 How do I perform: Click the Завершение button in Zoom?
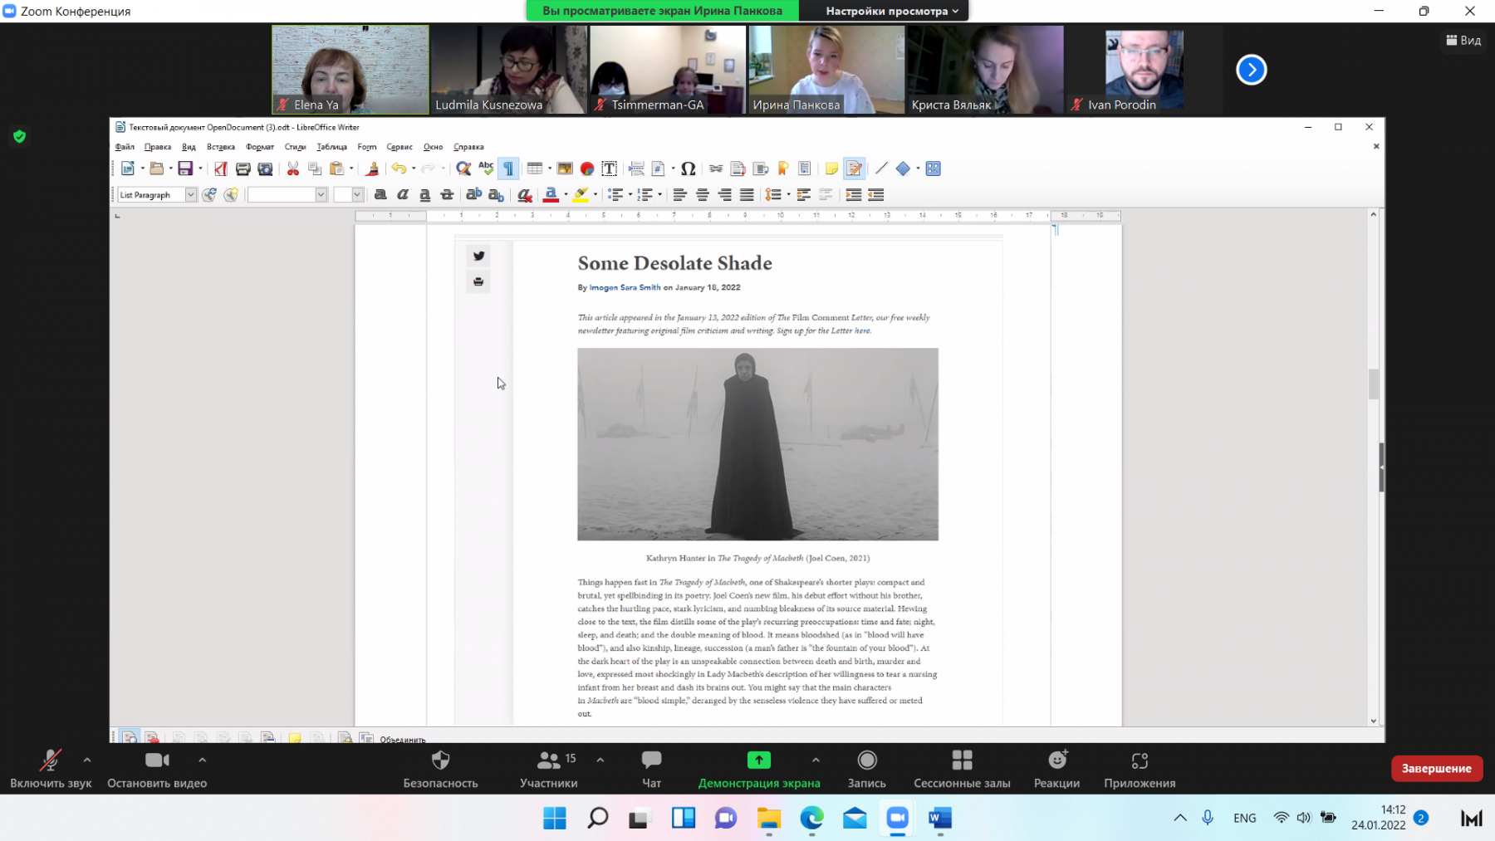pos(1436,768)
